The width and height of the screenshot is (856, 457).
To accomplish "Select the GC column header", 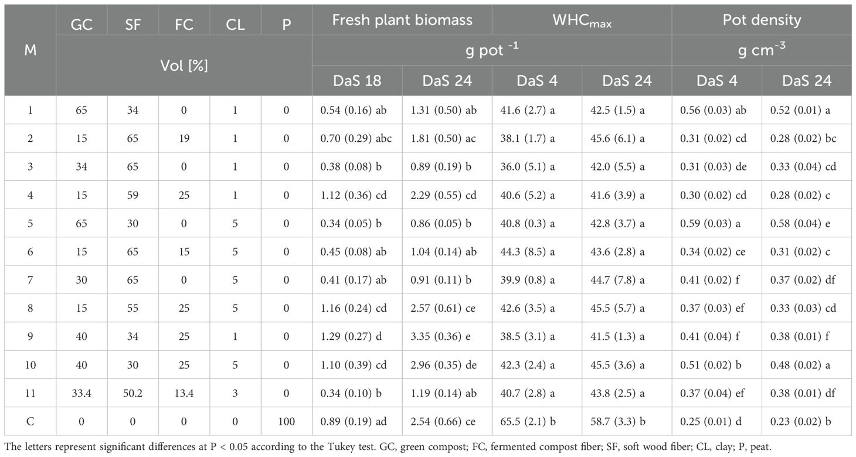I will coord(81,26).
